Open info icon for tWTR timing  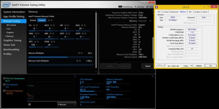coord(83,33)
